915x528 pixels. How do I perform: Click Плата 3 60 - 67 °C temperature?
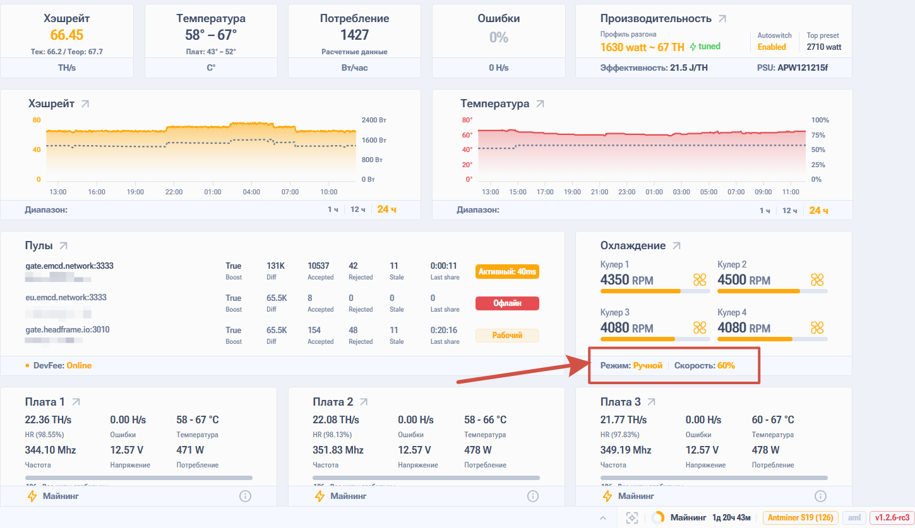tap(773, 419)
